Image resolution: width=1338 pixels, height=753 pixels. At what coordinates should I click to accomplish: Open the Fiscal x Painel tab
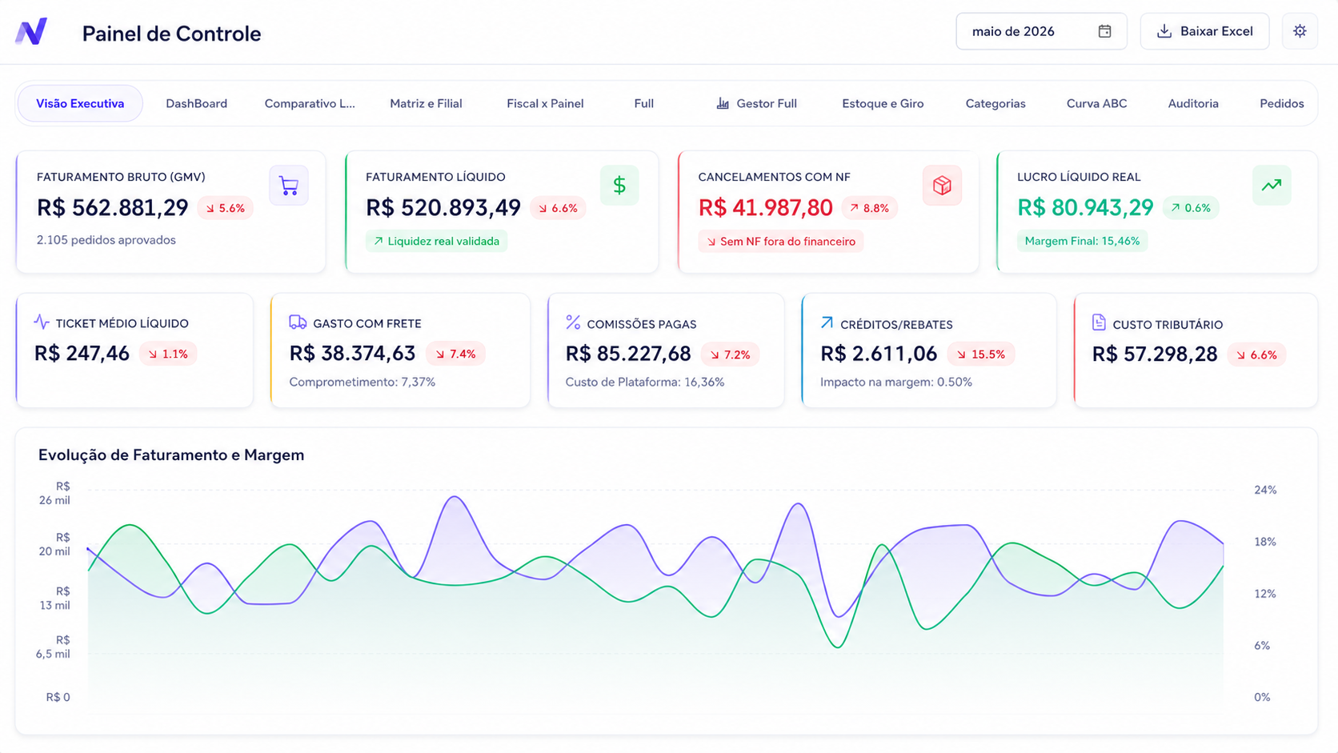545,103
